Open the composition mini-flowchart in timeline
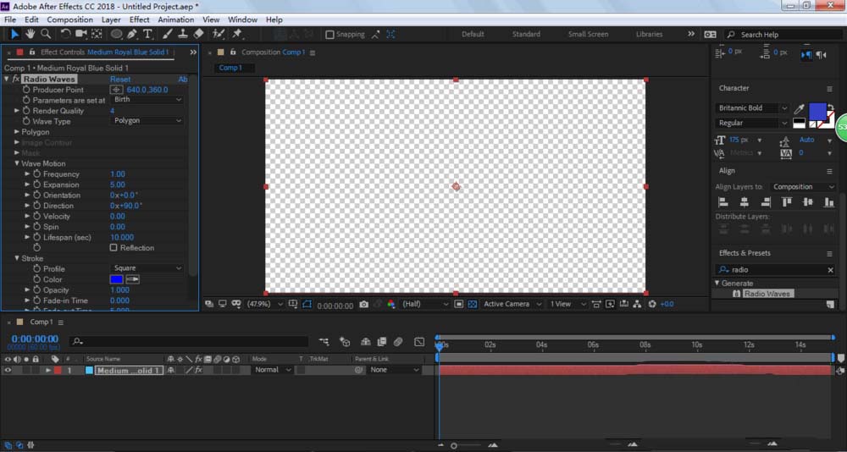The width and height of the screenshot is (847, 452). pyautogui.click(x=324, y=341)
